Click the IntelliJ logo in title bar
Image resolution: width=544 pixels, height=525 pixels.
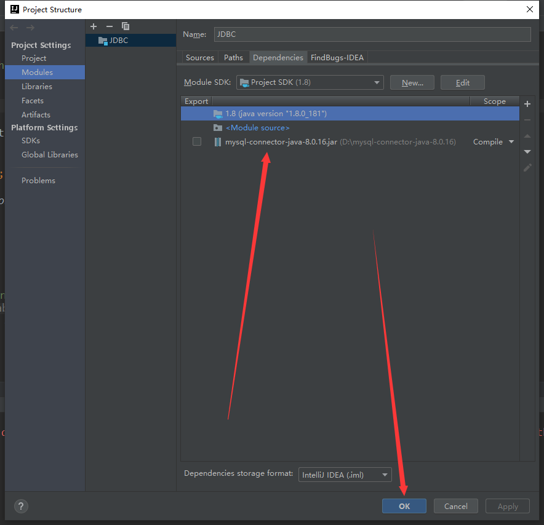(15, 9)
